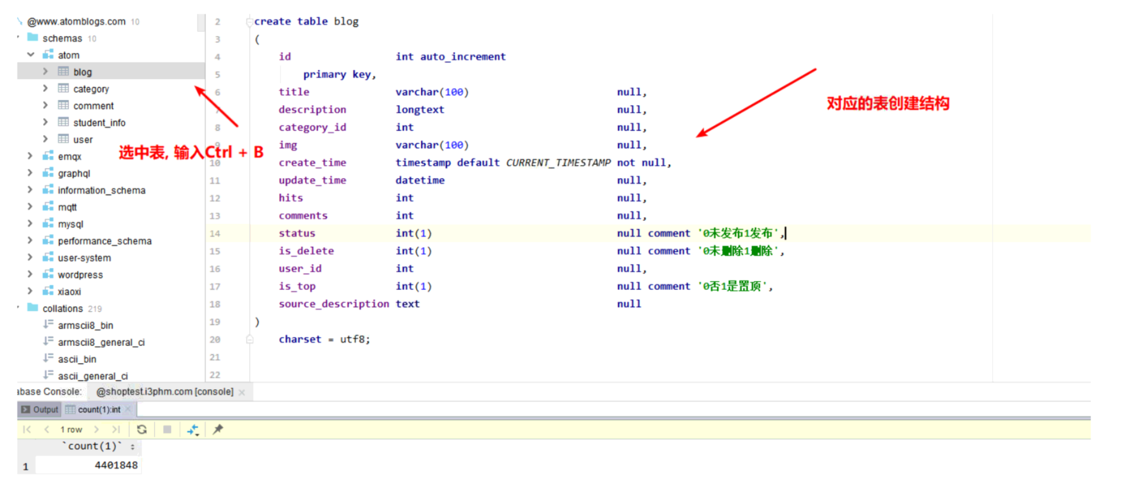The image size is (1127, 500).
Task: Select the xiaoxi schema
Action: point(69,291)
